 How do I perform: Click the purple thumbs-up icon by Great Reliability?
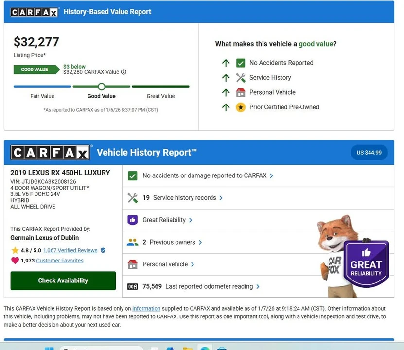click(132, 220)
